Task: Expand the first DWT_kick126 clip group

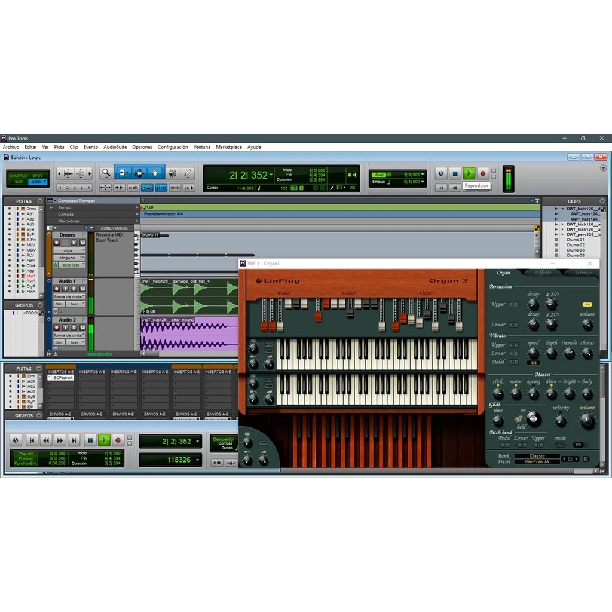Action: pos(562,225)
